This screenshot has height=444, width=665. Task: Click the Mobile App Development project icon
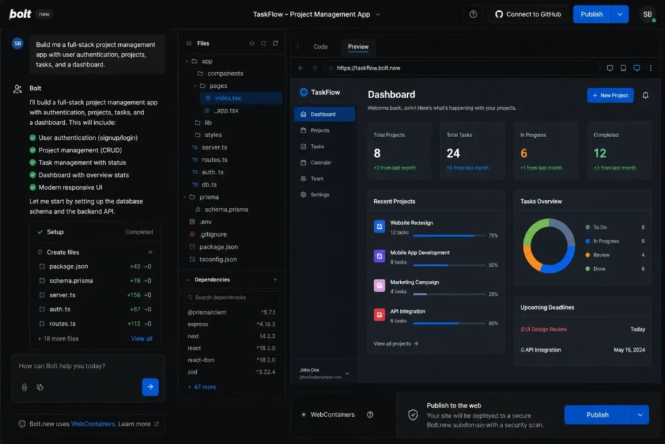coord(379,256)
